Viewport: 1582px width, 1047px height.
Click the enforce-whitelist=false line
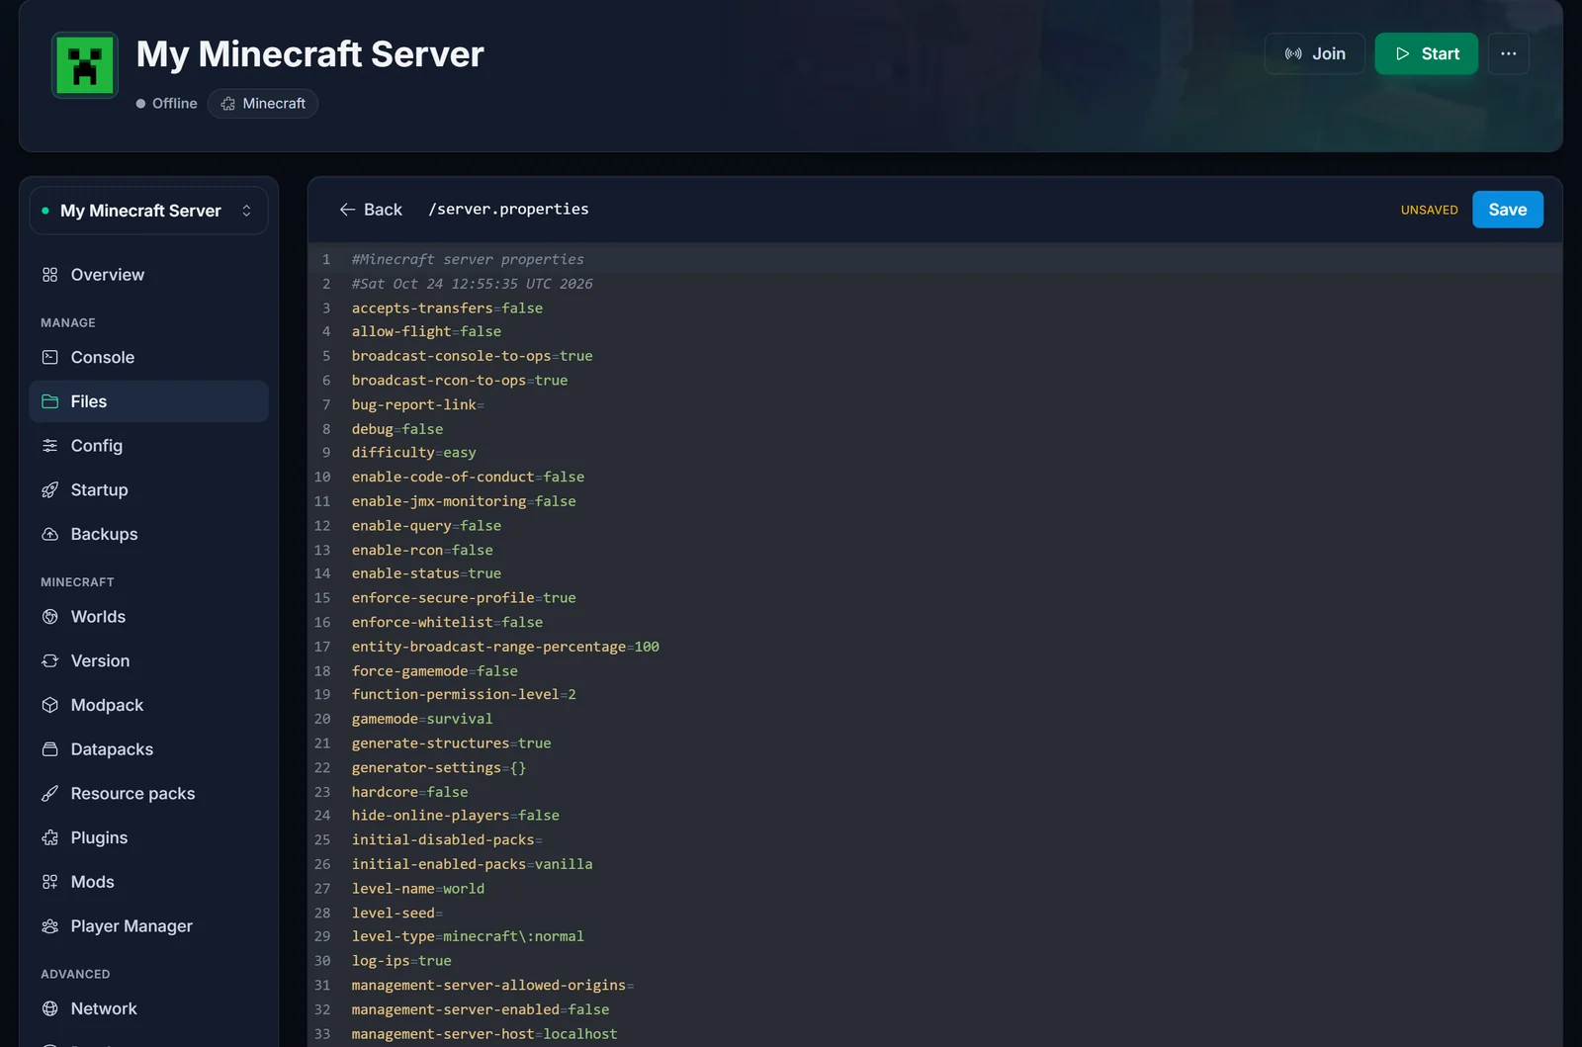point(447,623)
